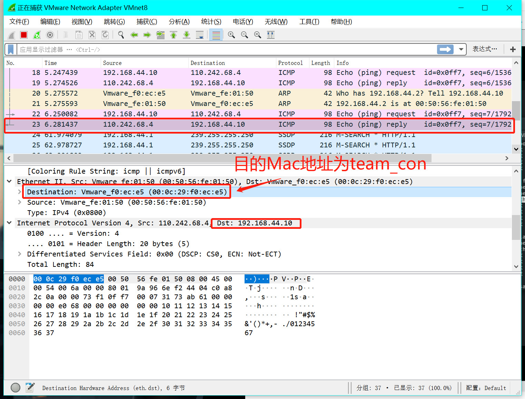This screenshot has width=525, height=399.
Task: Toggle automatic scrolling during capture
Action: point(200,35)
